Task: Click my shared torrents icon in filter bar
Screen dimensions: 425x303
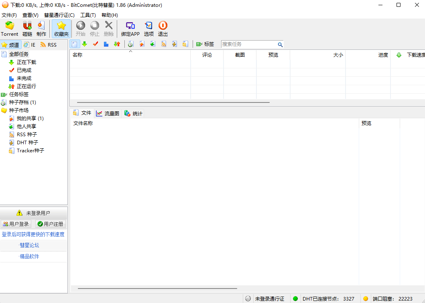Action: click(x=142, y=44)
